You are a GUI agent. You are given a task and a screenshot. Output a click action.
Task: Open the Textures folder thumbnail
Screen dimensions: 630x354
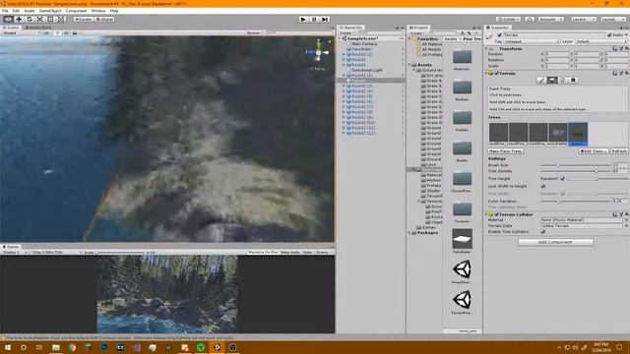click(462, 209)
